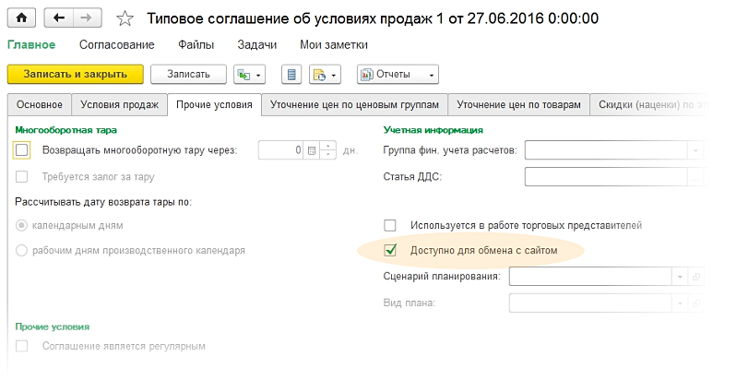The image size is (748, 380).
Task: Select 'календарным дням' radio option
Action: (23, 225)
